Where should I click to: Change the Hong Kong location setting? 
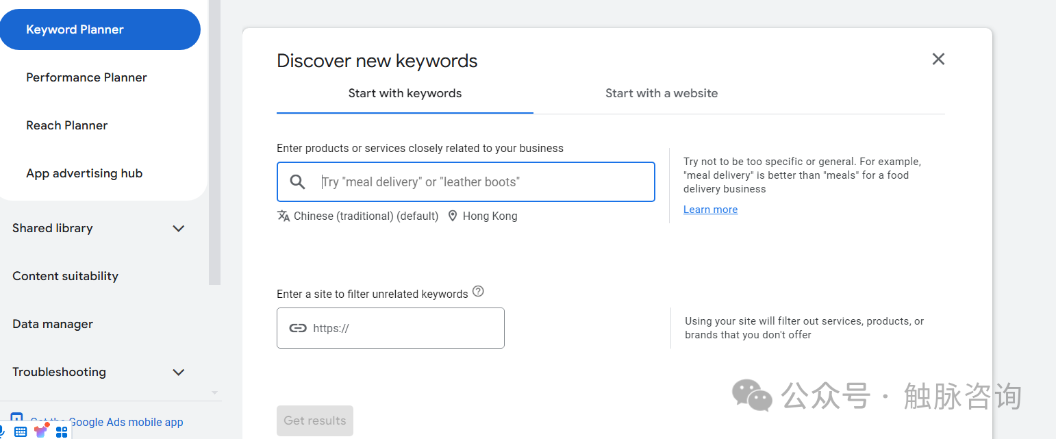[x=490, y=216]
